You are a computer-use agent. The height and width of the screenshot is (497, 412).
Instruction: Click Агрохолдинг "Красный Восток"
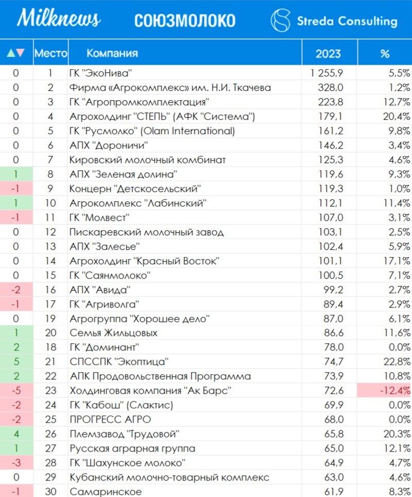145,261
